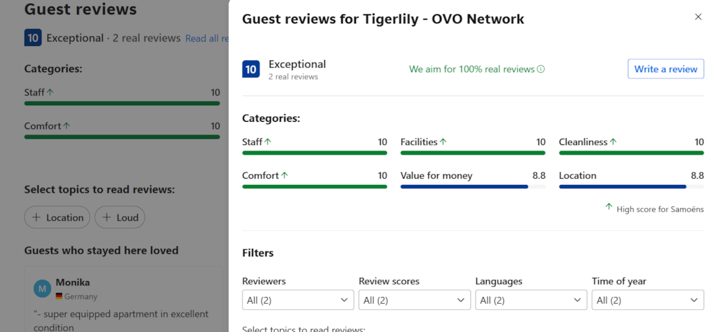
Task: Click the Location score bar in dialog
Action: (x=631, y=186)
